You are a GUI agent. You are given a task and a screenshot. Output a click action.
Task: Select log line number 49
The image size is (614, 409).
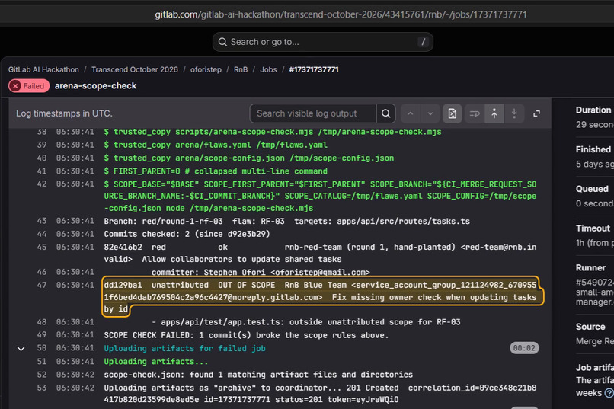point(41,335)
